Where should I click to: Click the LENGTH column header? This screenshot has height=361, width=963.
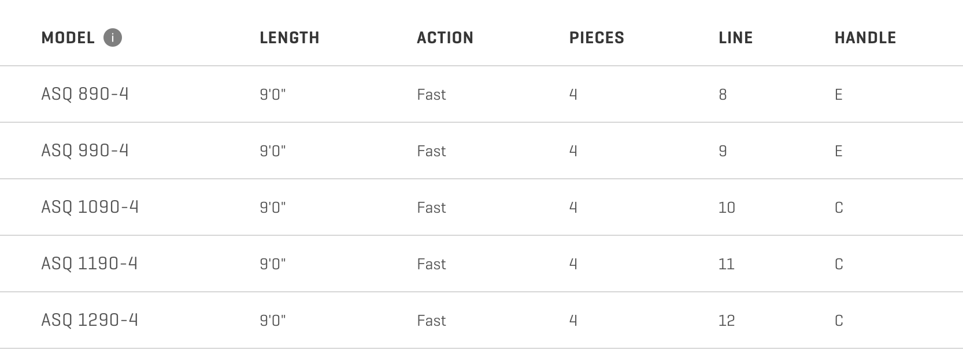point(289,38)
